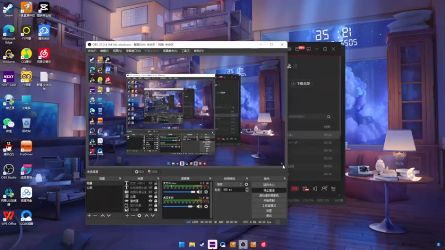The image size is (445, 250).
Task: Mute the 桌面音频 channel speaker
Action: (x=200, y=206)
